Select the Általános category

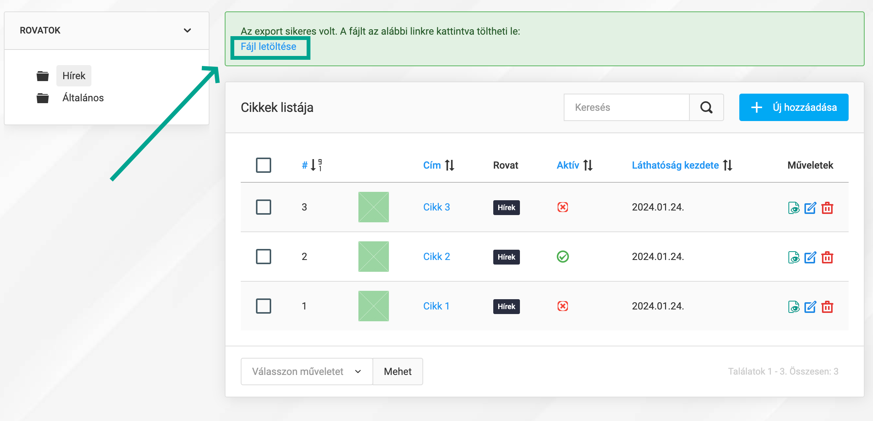click(83, 98)
